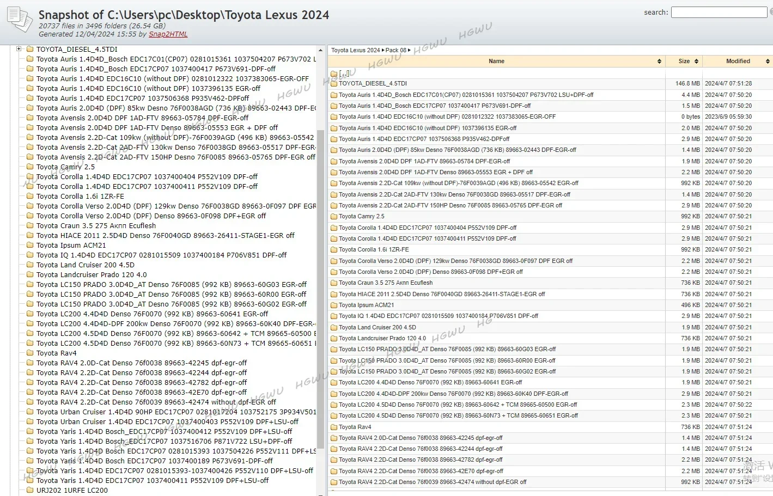773x496 pixels.
Task: Open Toyota RAV4 2.2D-Cat 89663-42E70 in file list
Action: coord(421,471)
